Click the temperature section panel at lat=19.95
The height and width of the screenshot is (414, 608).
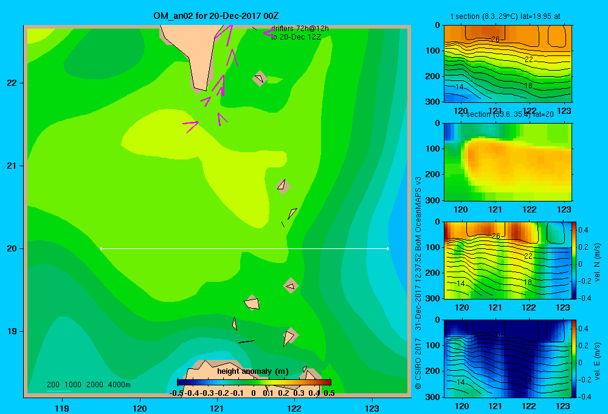508,64
